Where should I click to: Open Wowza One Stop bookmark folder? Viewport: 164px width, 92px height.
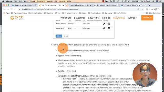[x=35, y=13]
